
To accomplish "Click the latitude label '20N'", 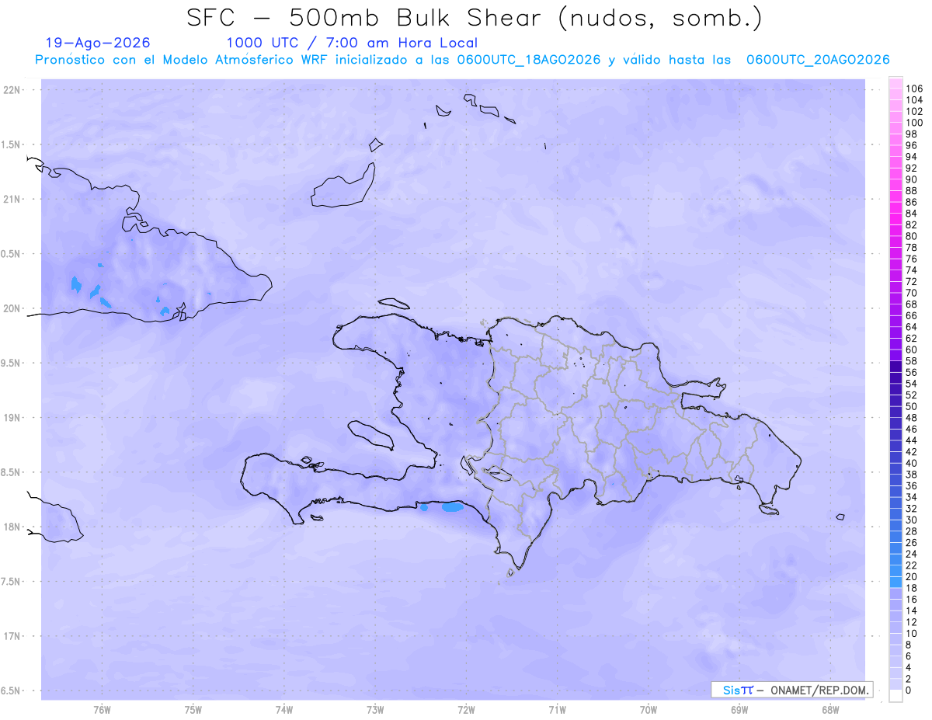I will [12, 308].
